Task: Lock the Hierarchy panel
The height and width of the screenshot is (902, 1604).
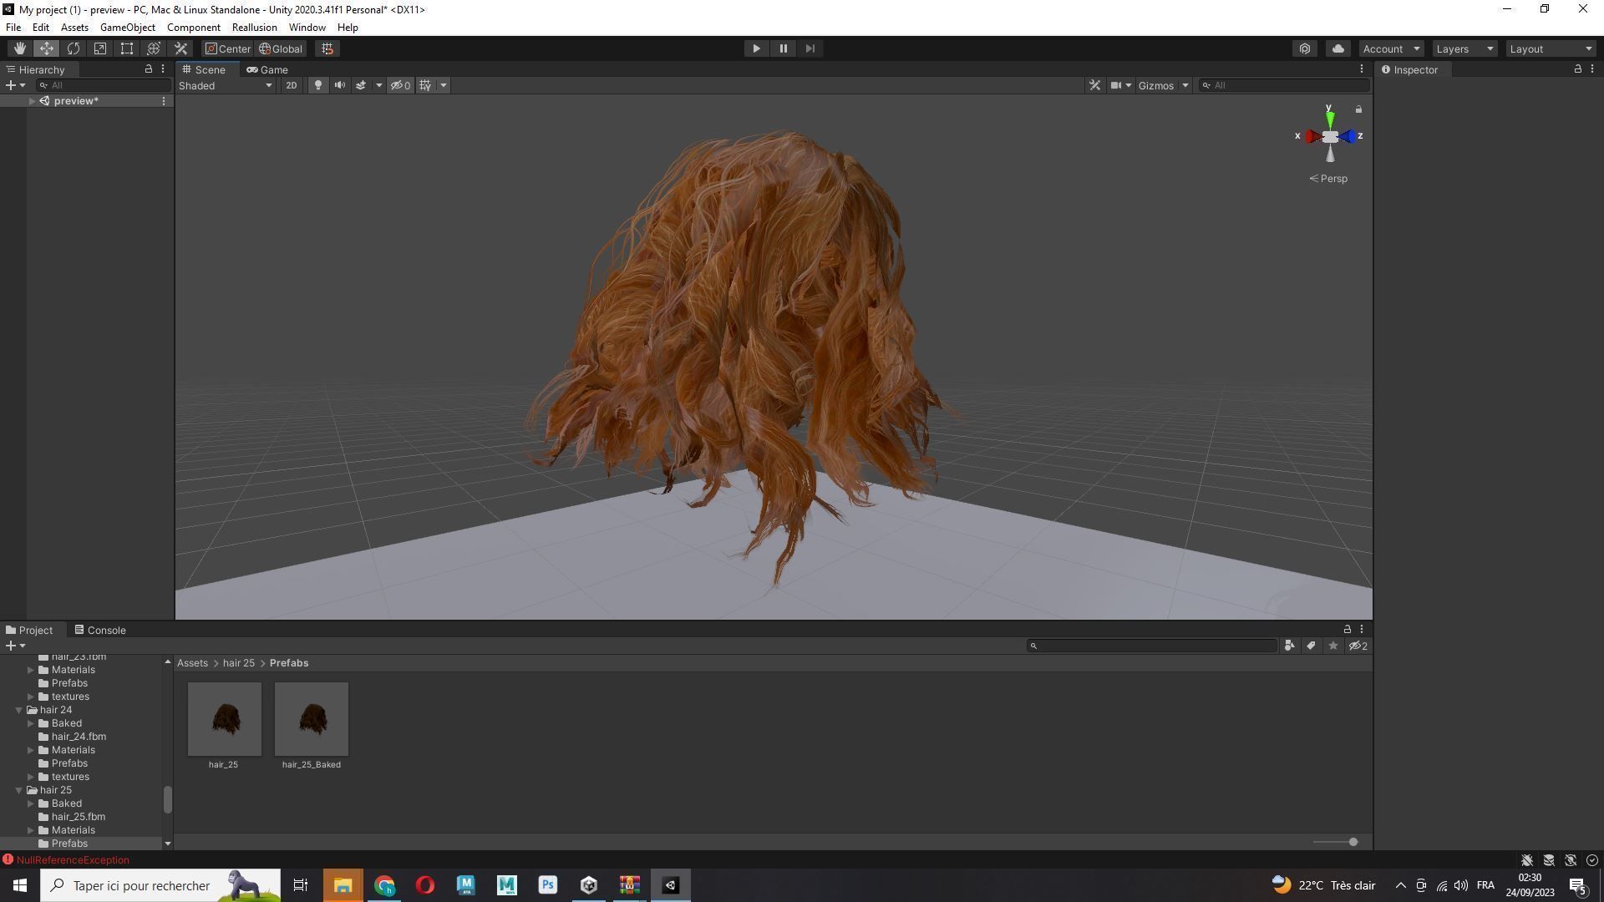Action: (x=149, y=69)
